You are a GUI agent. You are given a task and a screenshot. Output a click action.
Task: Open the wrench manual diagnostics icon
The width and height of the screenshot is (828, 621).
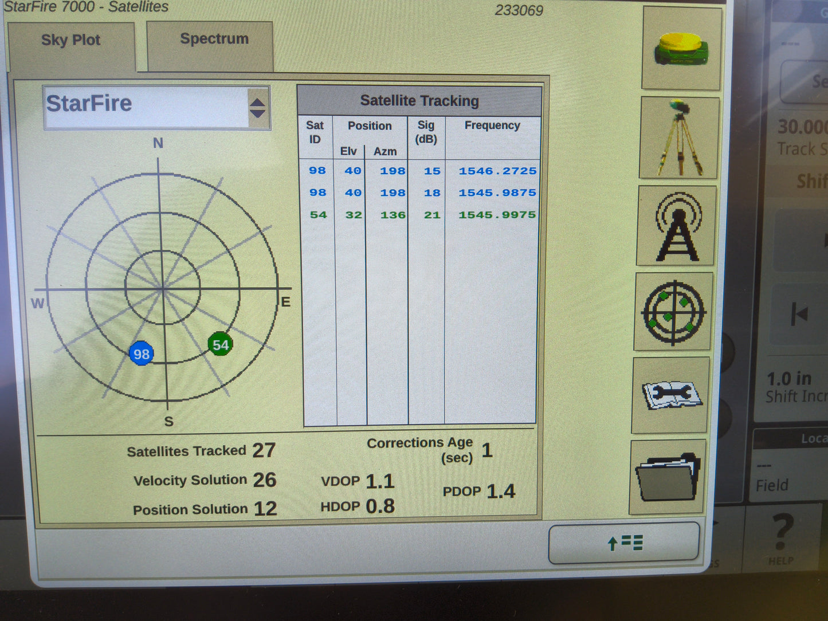tap(671, 395)
